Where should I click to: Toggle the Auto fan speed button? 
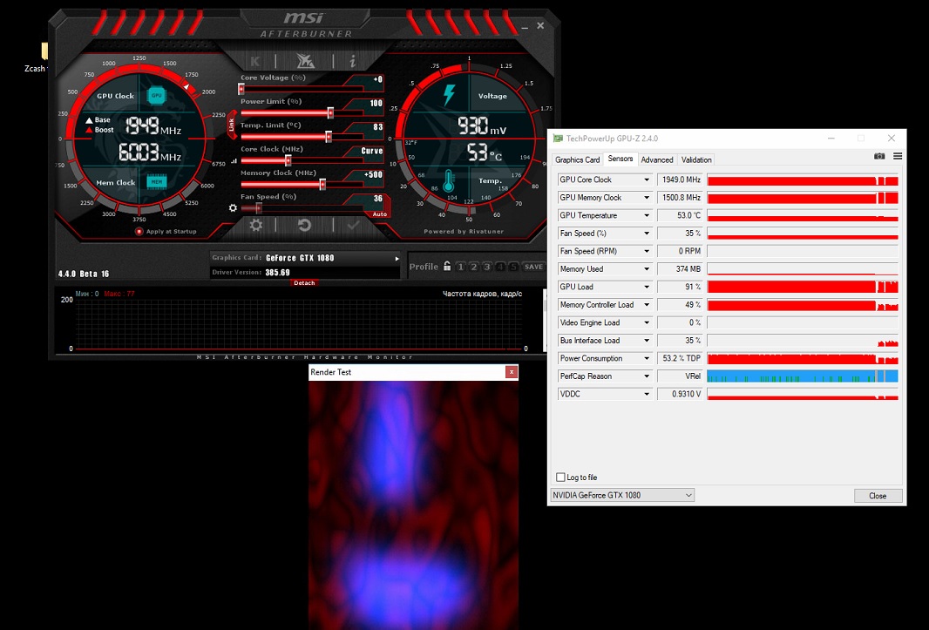click(380, 214)
